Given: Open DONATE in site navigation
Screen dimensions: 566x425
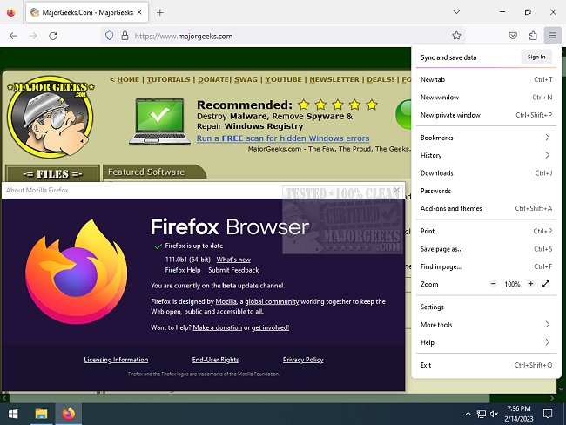Looking at the screenshot, I should click(x=213, y=79).
